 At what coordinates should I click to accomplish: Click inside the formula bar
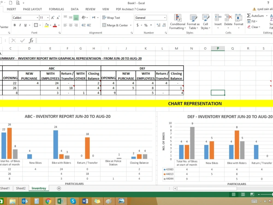tap(155, 41)
